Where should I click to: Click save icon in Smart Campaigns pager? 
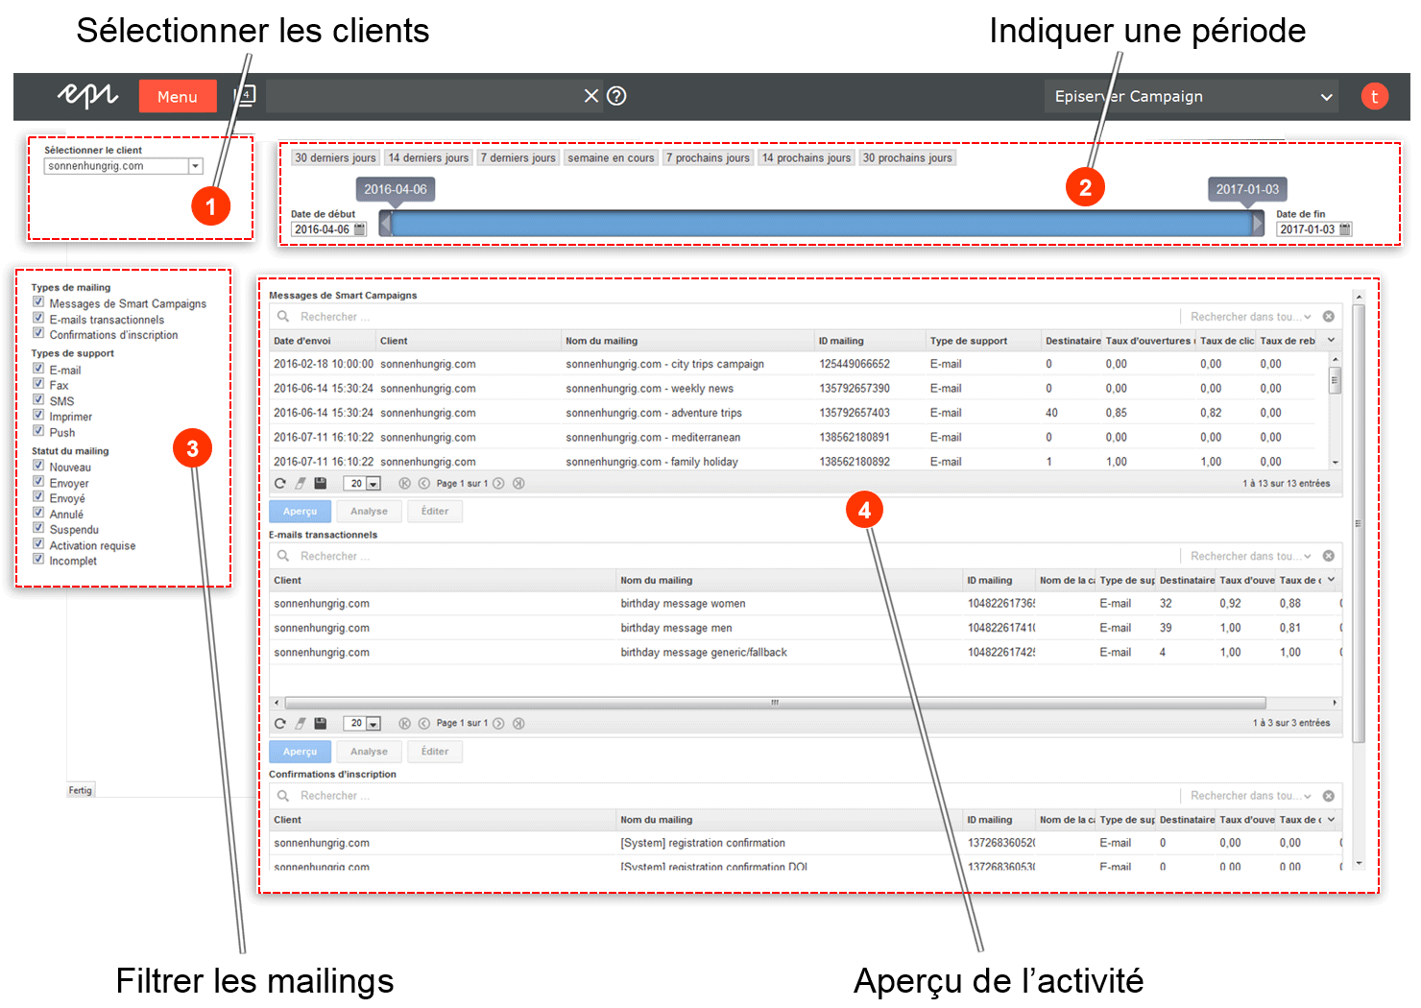point(321,484)
